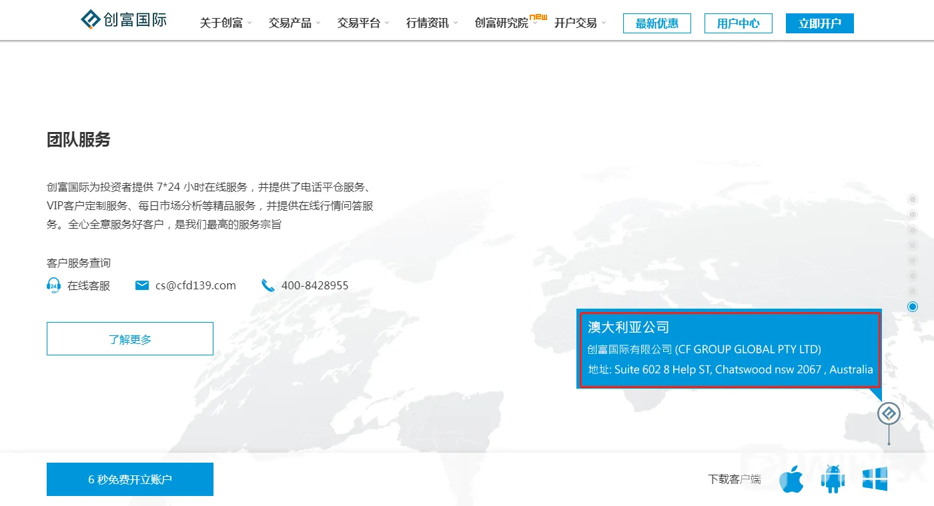
Task: Select the third page indicator dot
Action: click(x=913, y=230)
